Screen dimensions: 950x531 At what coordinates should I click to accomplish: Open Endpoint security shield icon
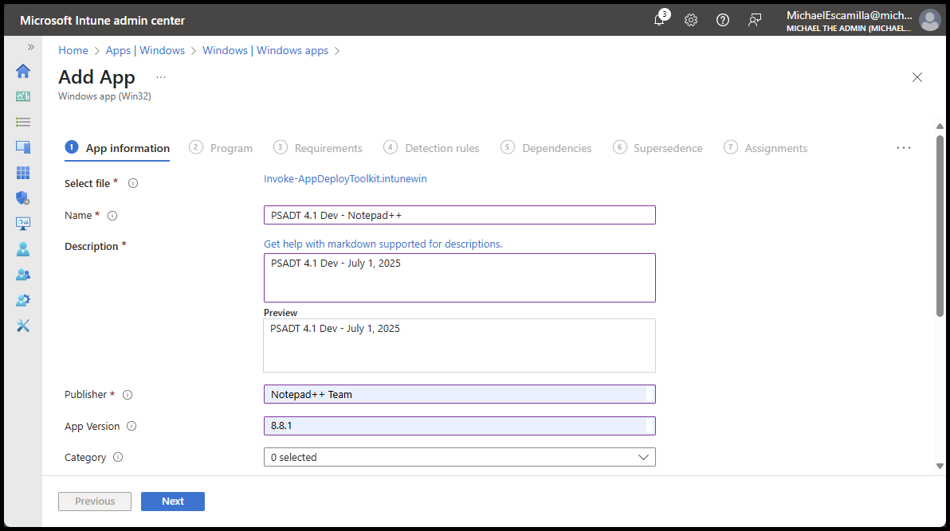pos(23,198)
